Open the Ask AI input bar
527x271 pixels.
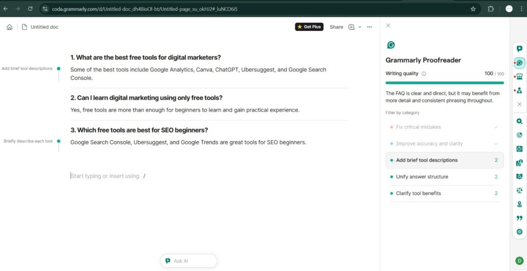tap(189, 261)
